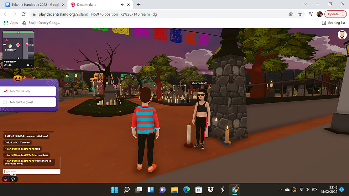Viewport: 349px width, 196px height.
Task: Click the 'whats there to do around here?' message
Action: point(29,162)
